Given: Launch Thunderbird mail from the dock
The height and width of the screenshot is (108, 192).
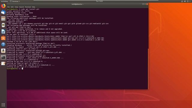Looking at the screenshot, I should [x=3, y=12].
